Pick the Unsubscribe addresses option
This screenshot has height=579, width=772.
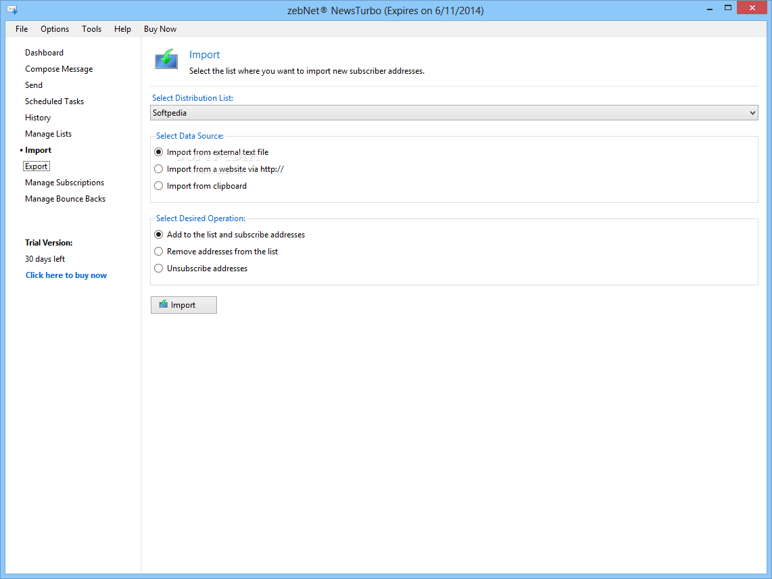point(201,268)
